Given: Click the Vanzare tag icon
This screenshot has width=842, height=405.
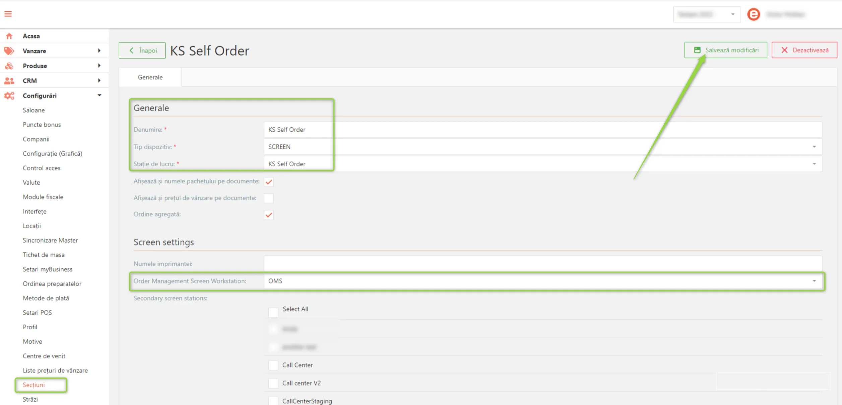Looking at the screenshot, I should click(9, 51).
